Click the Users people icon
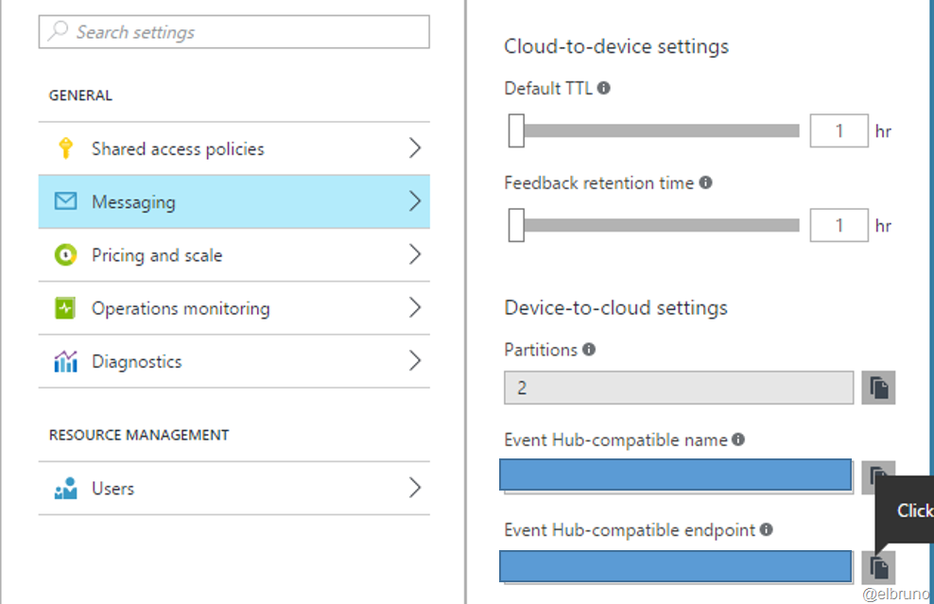The height and width of the screenshot is (604, 934). [65, 489]
